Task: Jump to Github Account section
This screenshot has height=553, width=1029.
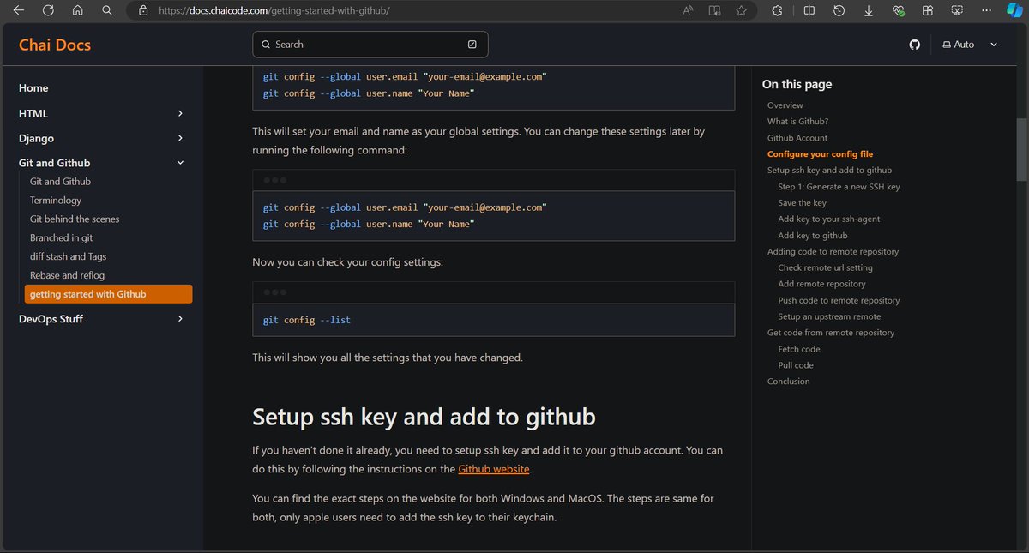Action: click(797, 138)
